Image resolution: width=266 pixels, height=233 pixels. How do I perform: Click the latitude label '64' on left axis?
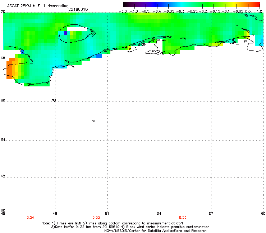point(3,139)
